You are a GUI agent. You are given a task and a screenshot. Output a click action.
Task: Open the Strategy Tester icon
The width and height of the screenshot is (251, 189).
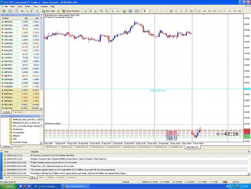pyautogui.click(x=37, y=11)
